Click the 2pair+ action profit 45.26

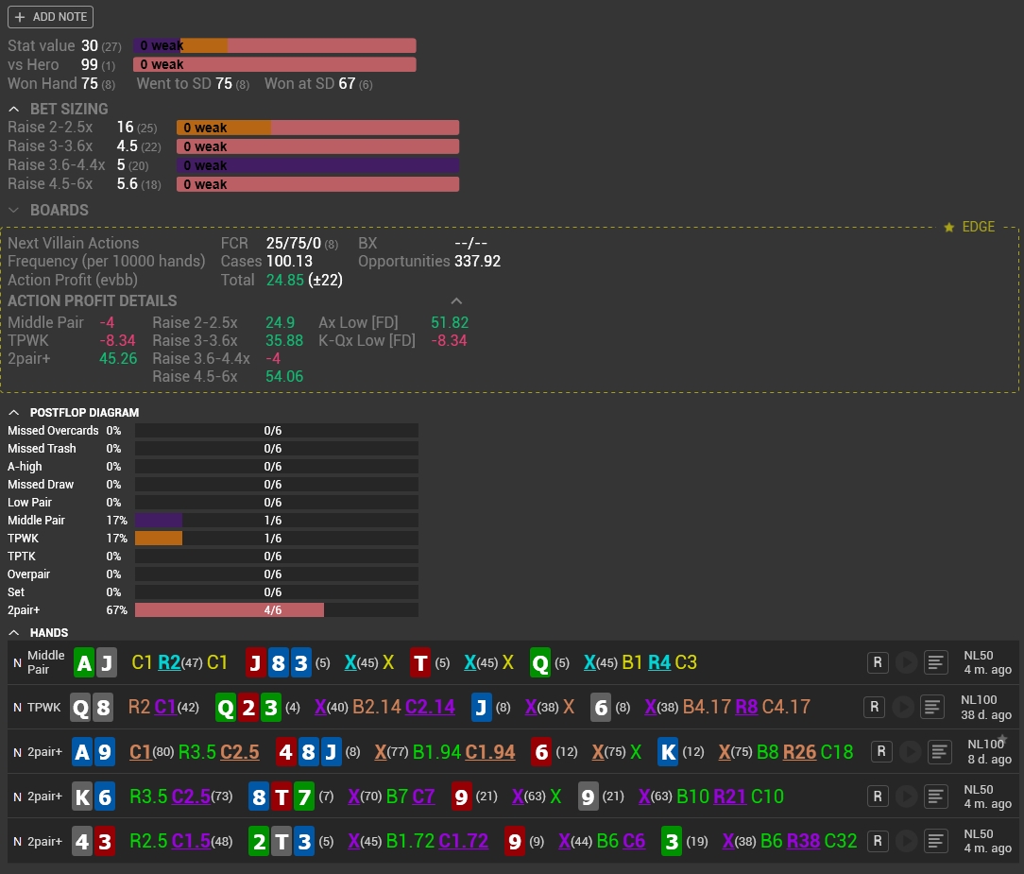118,359
